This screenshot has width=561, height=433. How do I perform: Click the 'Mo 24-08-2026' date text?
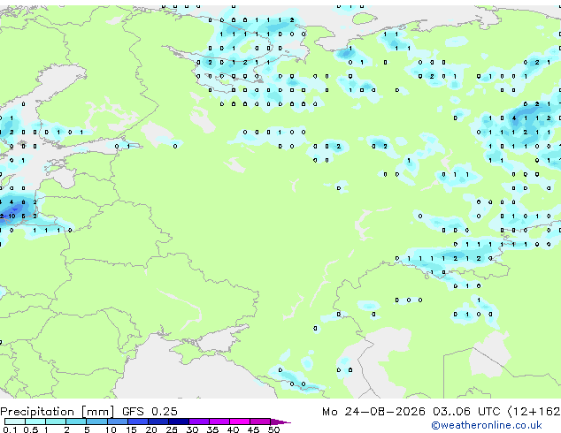click(x=374, y=412)
